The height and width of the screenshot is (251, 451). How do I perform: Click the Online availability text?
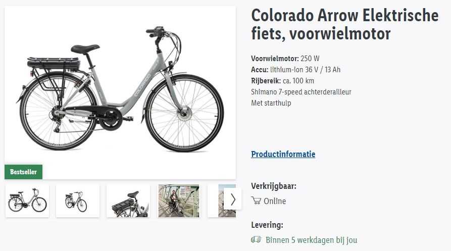point(275,201)
